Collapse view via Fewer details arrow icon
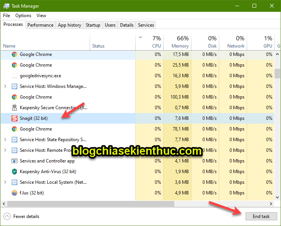Screen dimensions: 281x226 click(7, 216)
